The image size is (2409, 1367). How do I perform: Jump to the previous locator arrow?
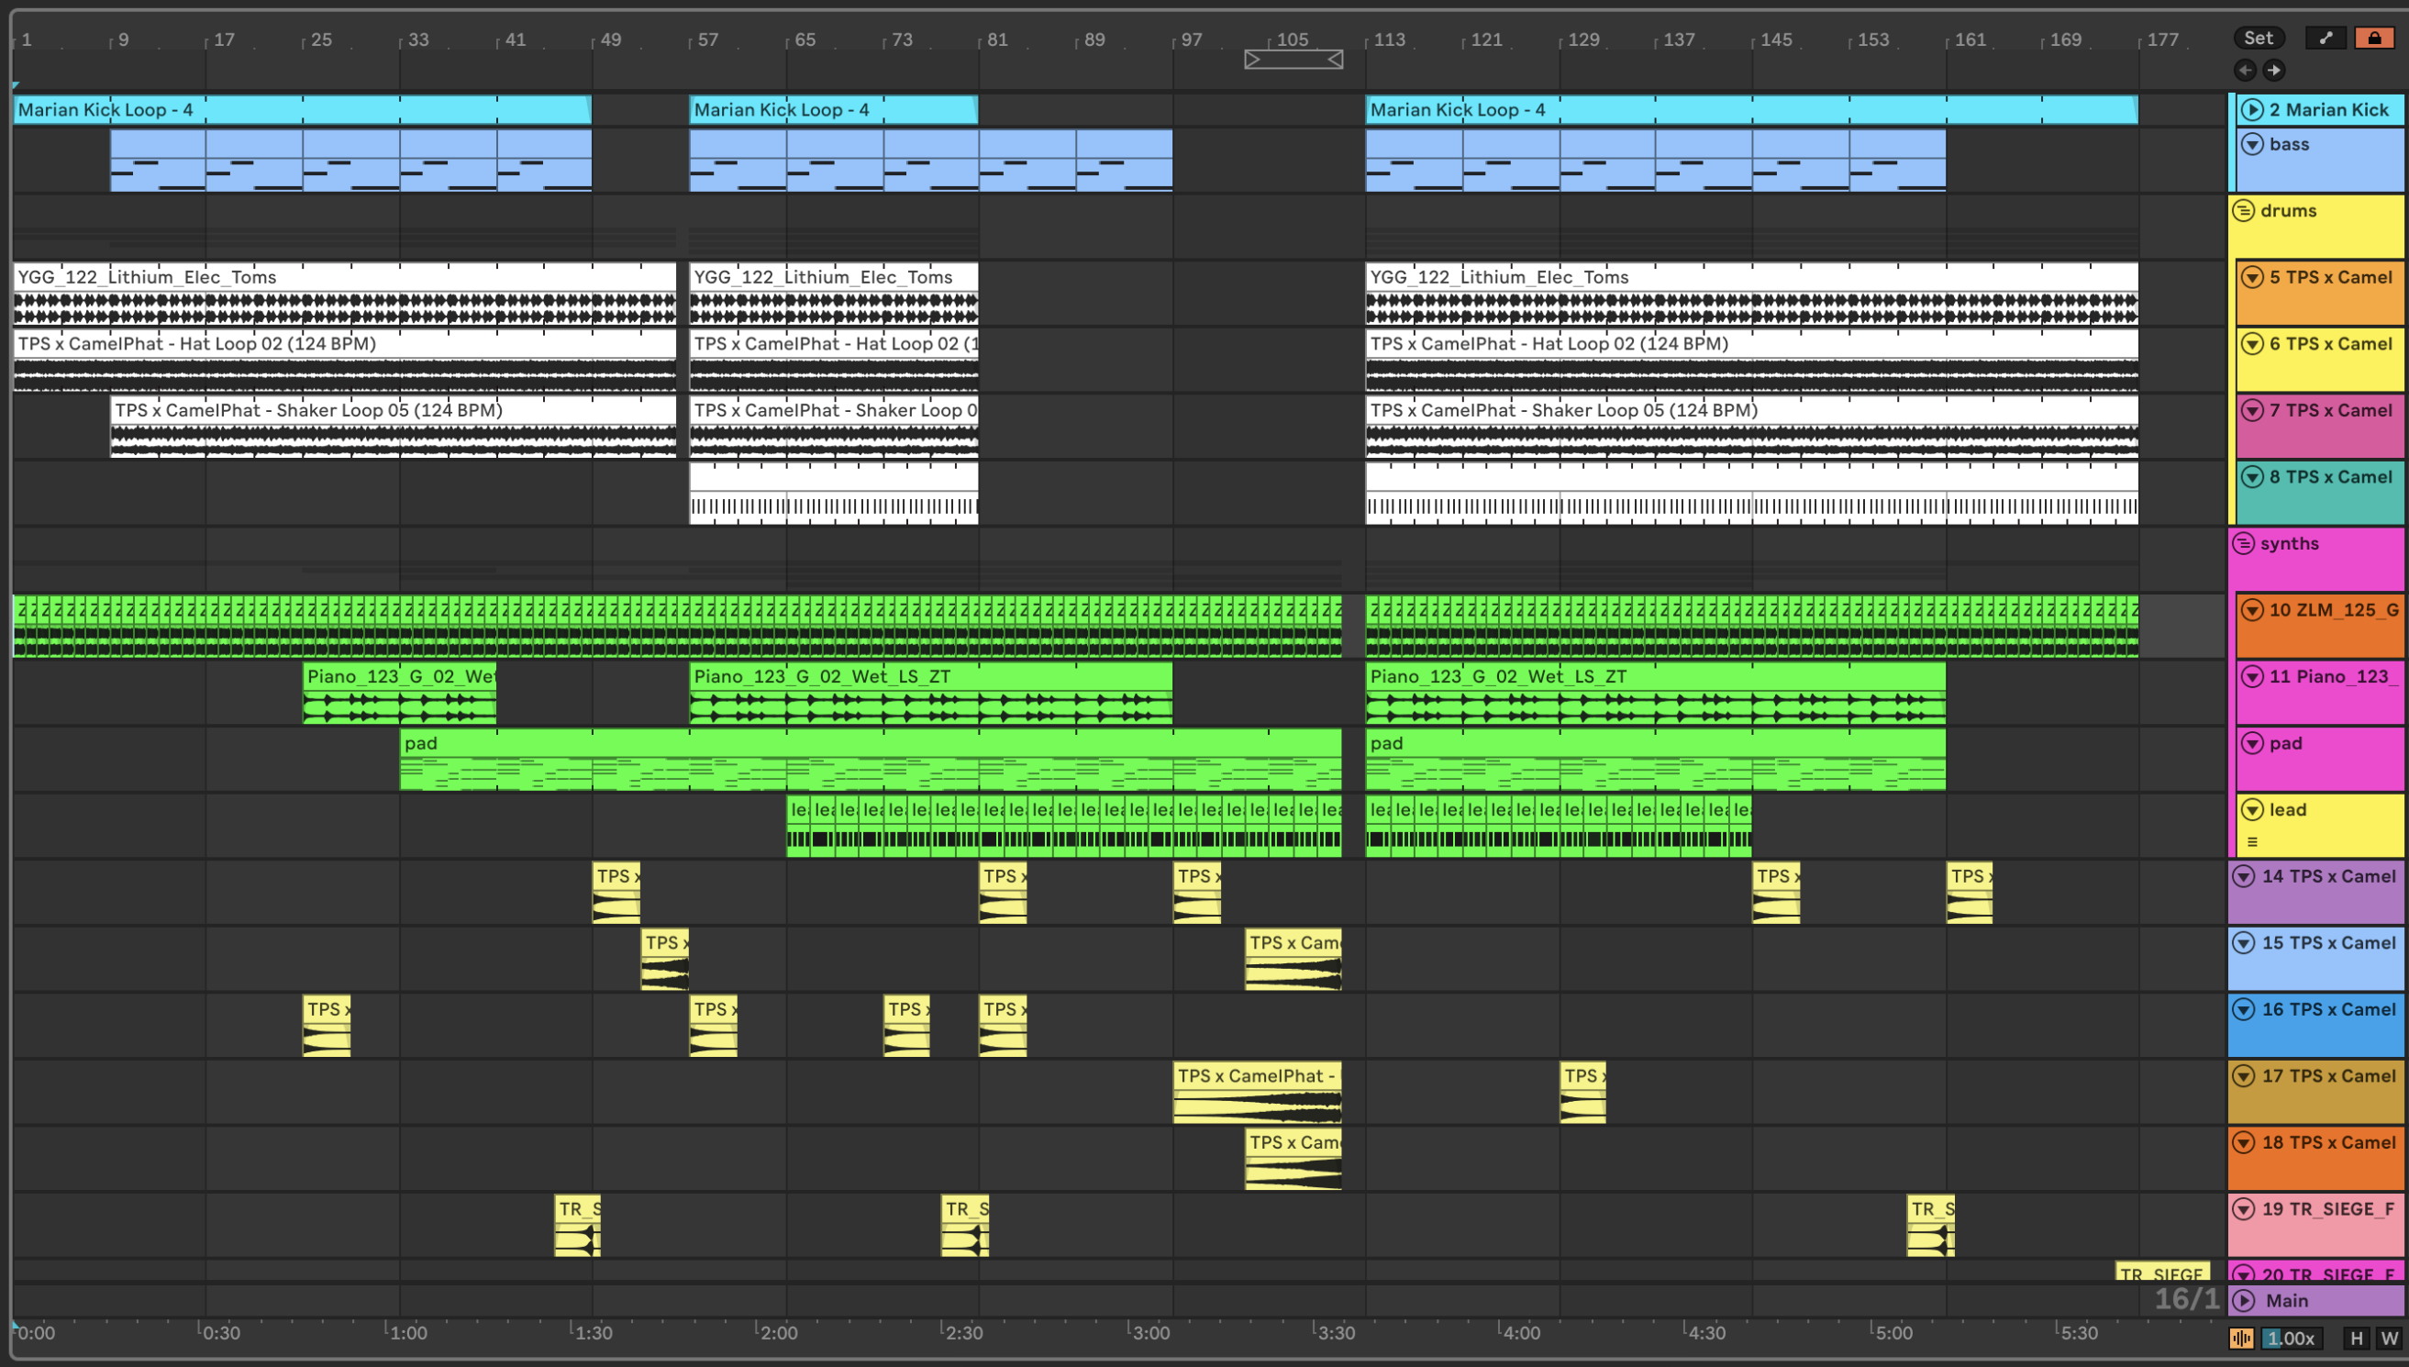[x=2245, y=70]
